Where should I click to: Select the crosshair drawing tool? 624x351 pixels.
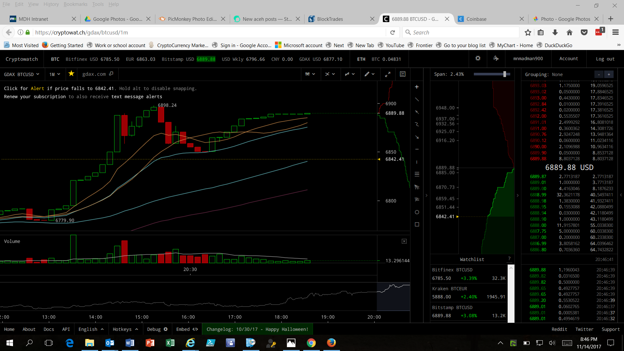417,87
